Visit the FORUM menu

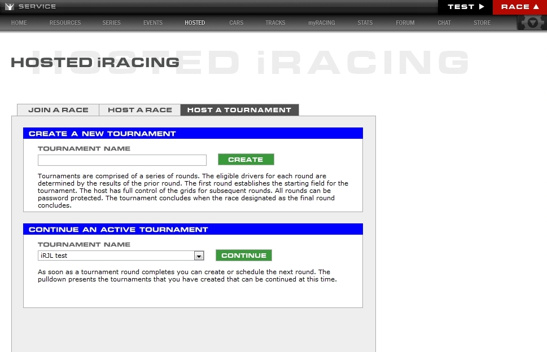point(405,23)
